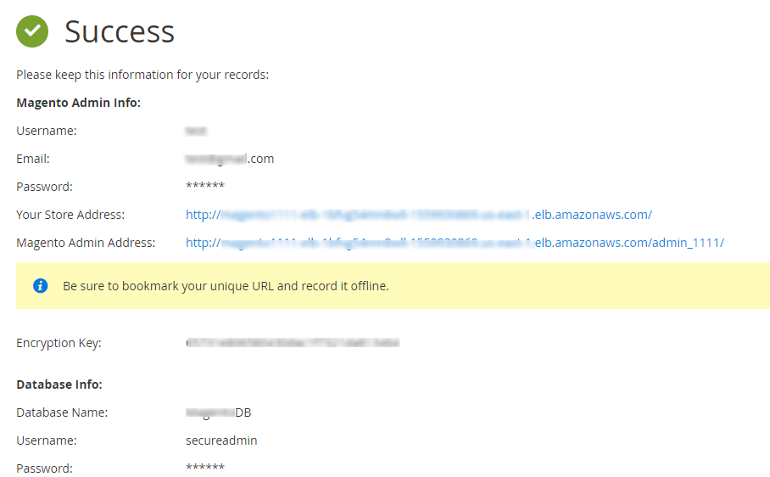The image size is (770, 477).
Task: Open the Magento Admin Address link ending in admin_1111
Action: coord(455,243)
